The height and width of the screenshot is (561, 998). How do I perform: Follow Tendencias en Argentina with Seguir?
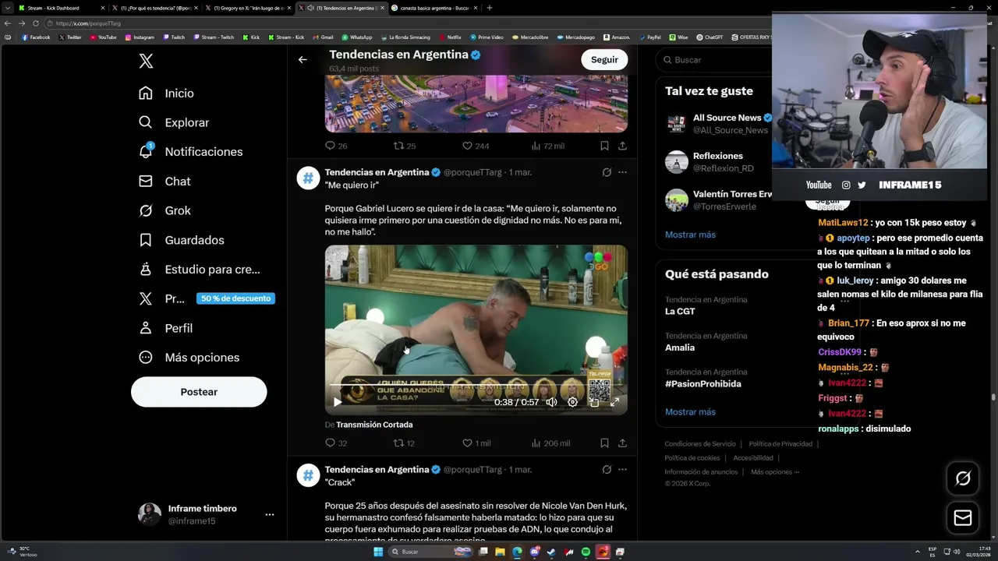[604, 59]
